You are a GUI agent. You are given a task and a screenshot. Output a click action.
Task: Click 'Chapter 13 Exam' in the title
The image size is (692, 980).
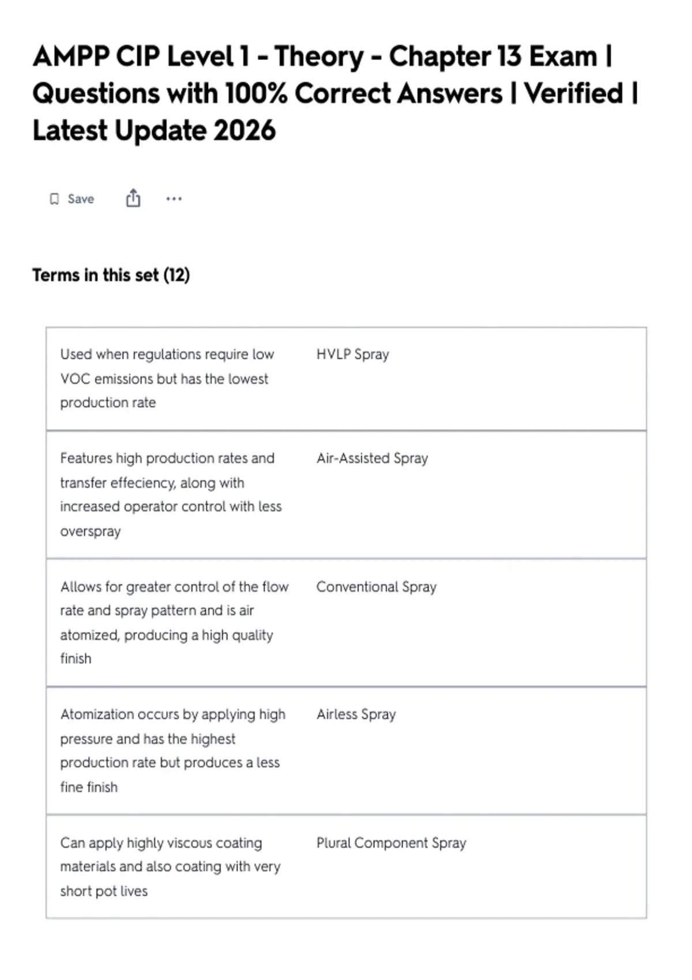coord(493,56)
